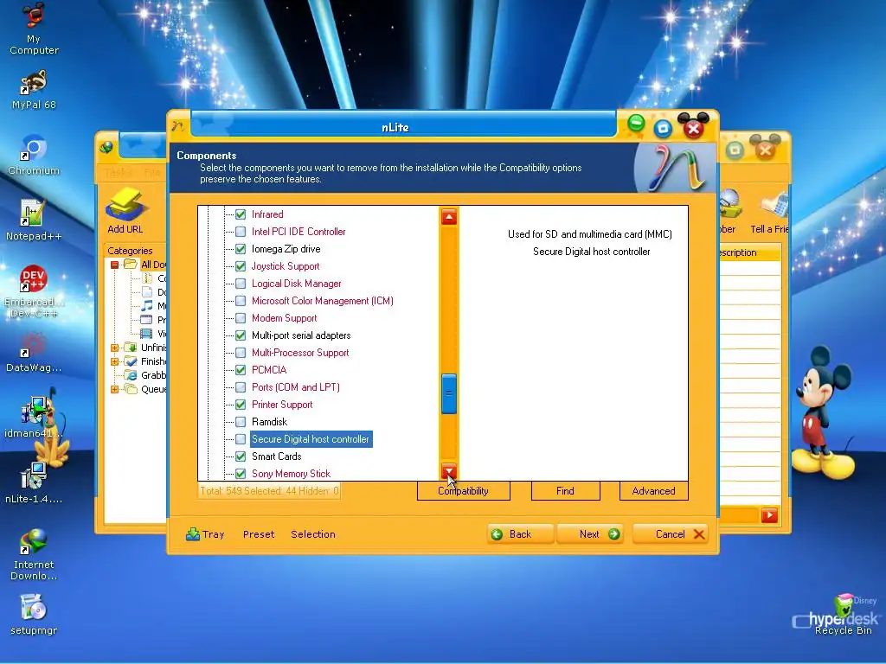
Task: Open DataWag desktop shortcut
Action: 34,353
